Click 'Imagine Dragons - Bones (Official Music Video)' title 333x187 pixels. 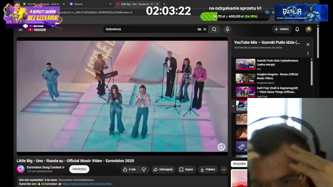(278, 76)
